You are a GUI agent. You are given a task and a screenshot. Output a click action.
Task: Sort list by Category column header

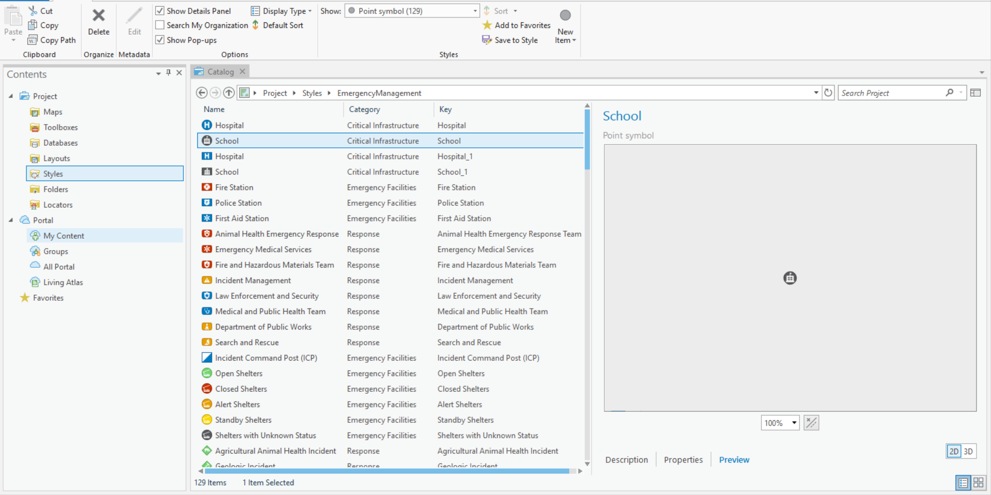tap(364, 109)
